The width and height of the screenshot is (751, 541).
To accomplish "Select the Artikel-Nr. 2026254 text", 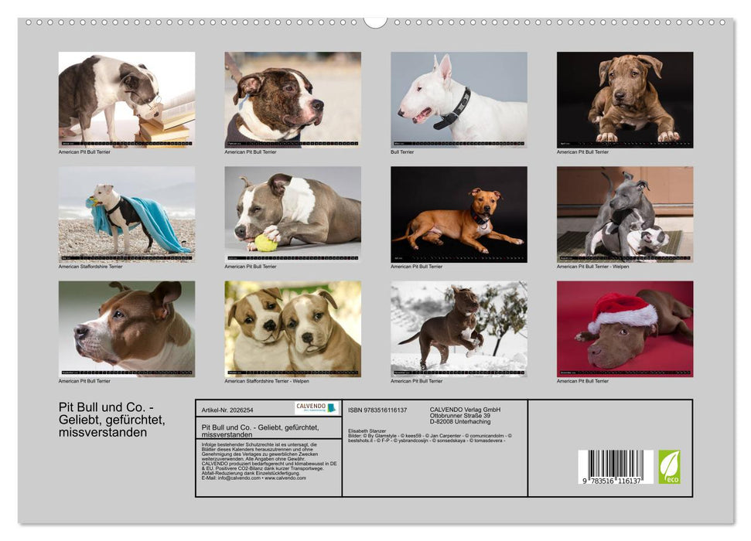I will point(228,410).
